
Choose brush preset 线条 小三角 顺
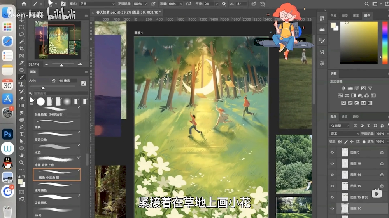pos(57,175)
